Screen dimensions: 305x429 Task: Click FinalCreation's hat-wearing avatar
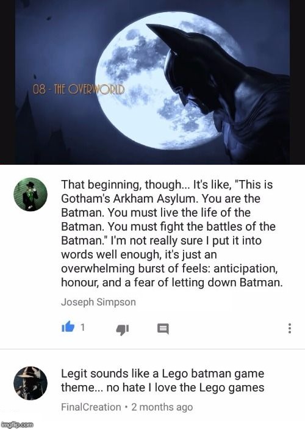click(x=30, y=383)
